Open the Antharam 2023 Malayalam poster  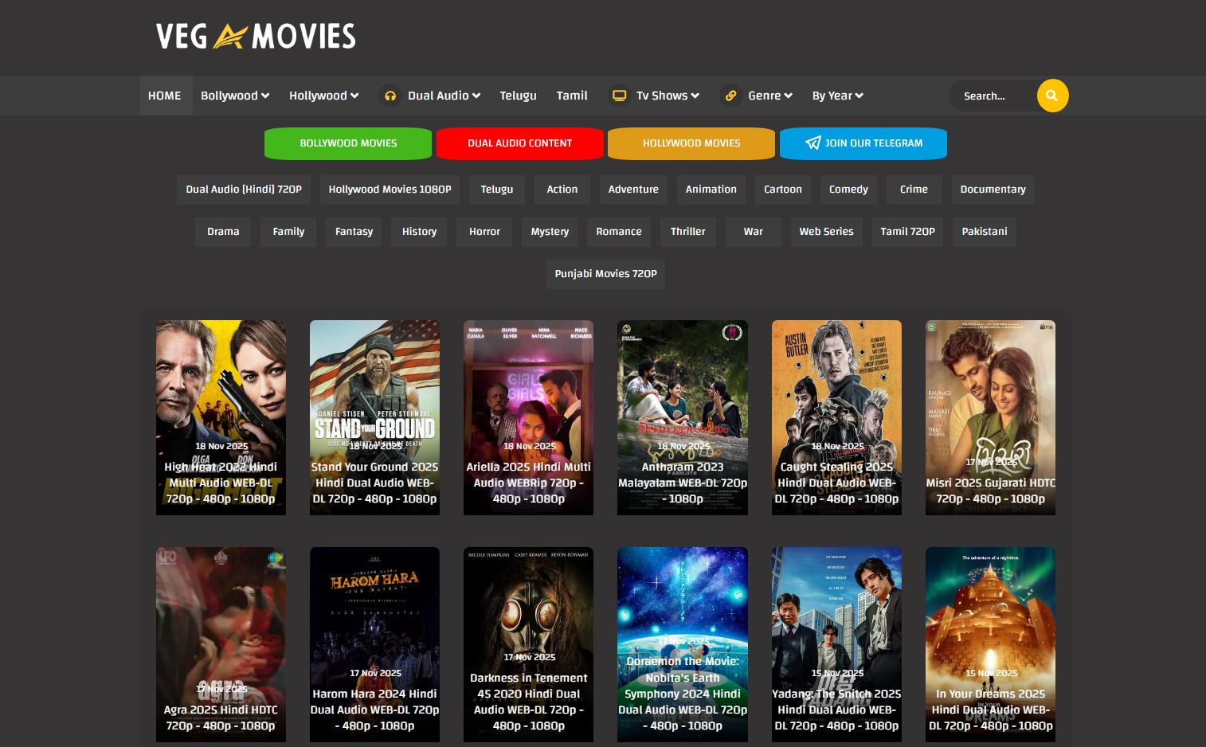[x=683, y=417]
